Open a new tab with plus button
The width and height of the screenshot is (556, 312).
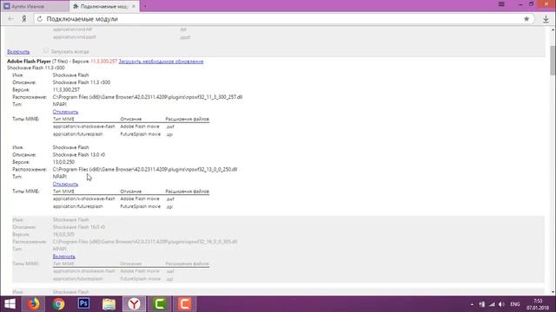(145, 6)
